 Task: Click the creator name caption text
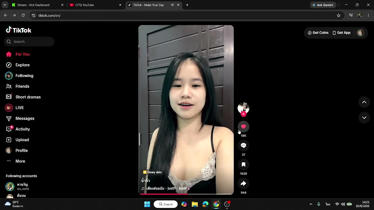pyautogui.click(x=146, y=181)
